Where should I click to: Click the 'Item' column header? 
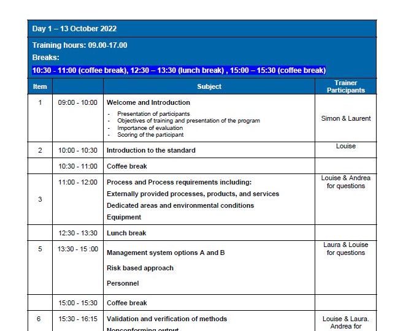(40, 86)
